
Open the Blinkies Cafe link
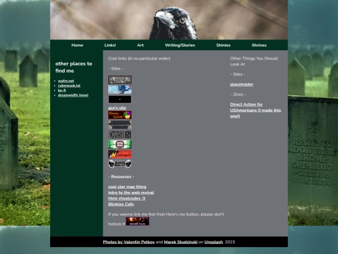121,204
